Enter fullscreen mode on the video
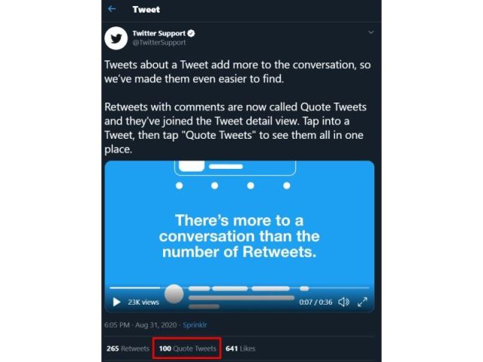 (362, 302)
